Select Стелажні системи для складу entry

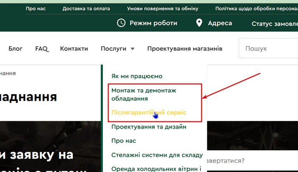(x=157, y=155)
